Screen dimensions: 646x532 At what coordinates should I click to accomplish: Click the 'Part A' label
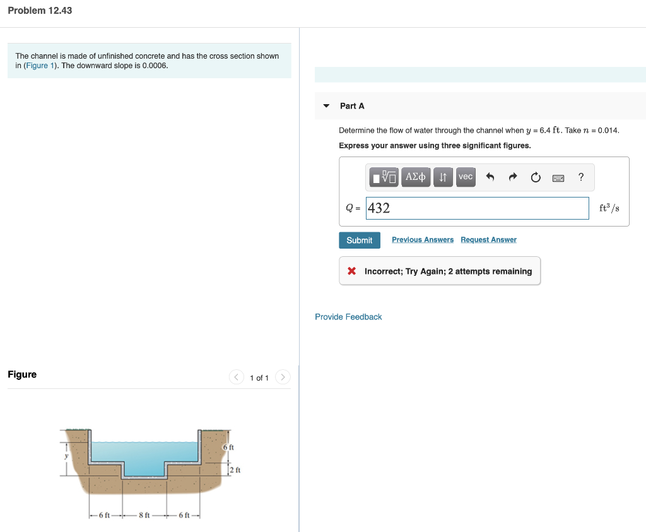(x=352, y=106)
